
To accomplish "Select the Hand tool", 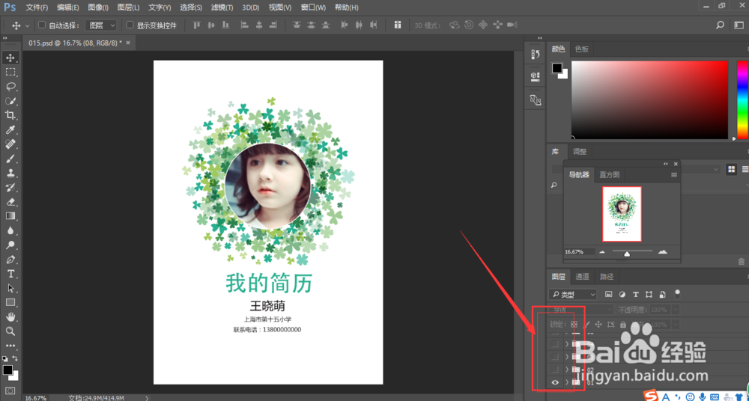I will 10,316.
